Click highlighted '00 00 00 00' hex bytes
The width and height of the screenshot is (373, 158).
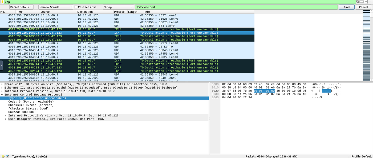pyautogui.click(x=264, y=91)
